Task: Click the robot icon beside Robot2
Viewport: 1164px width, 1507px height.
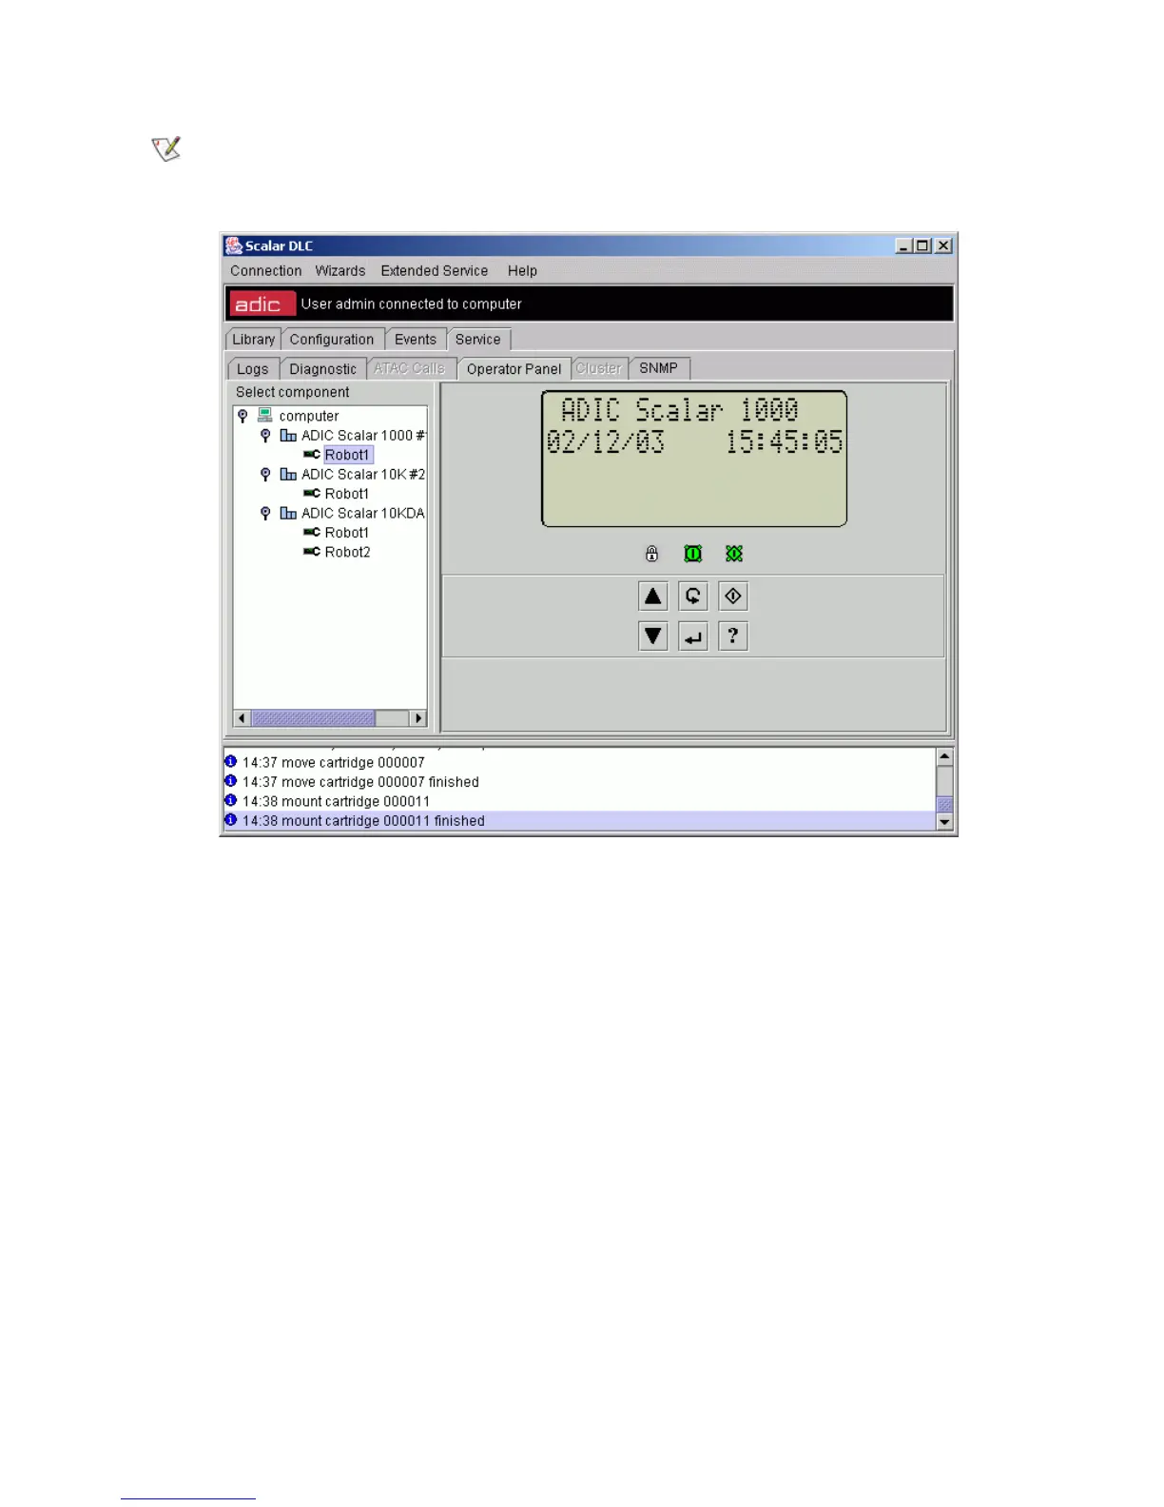Action: click(312, 552)
